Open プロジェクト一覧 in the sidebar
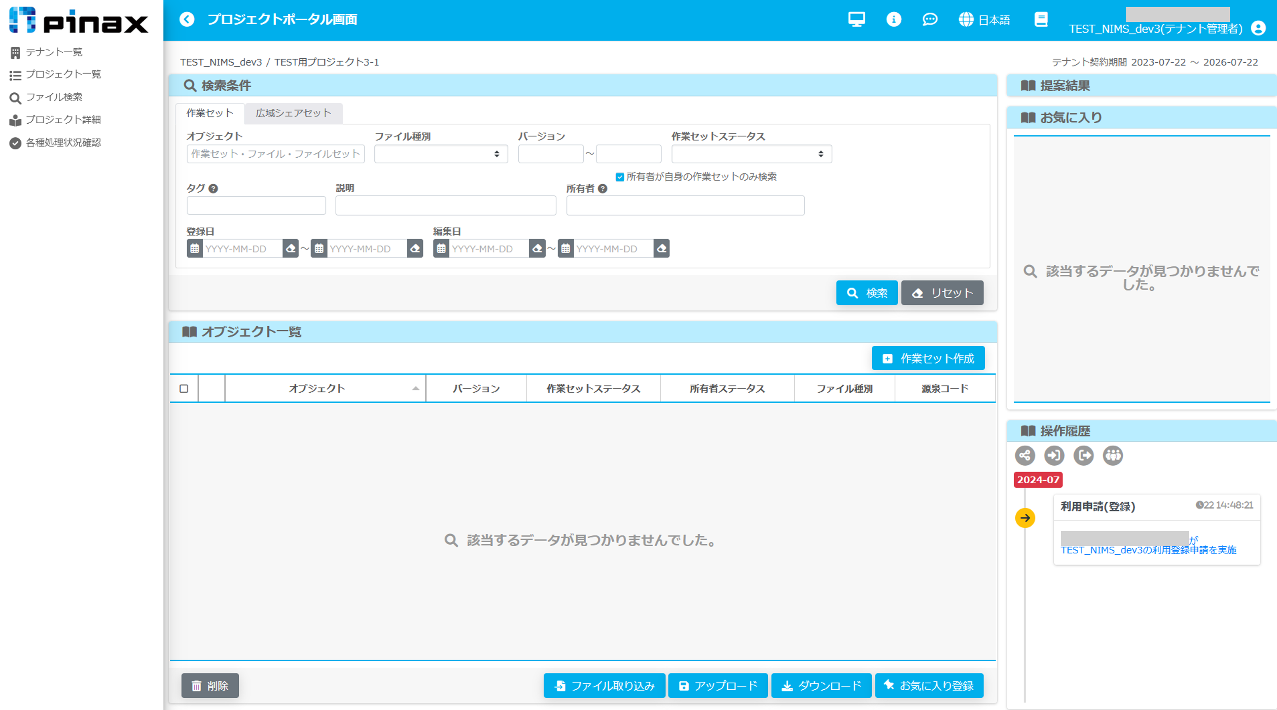Image resolution: width=1277 pixels, height=710 pixels. click(x=63, y=74)
